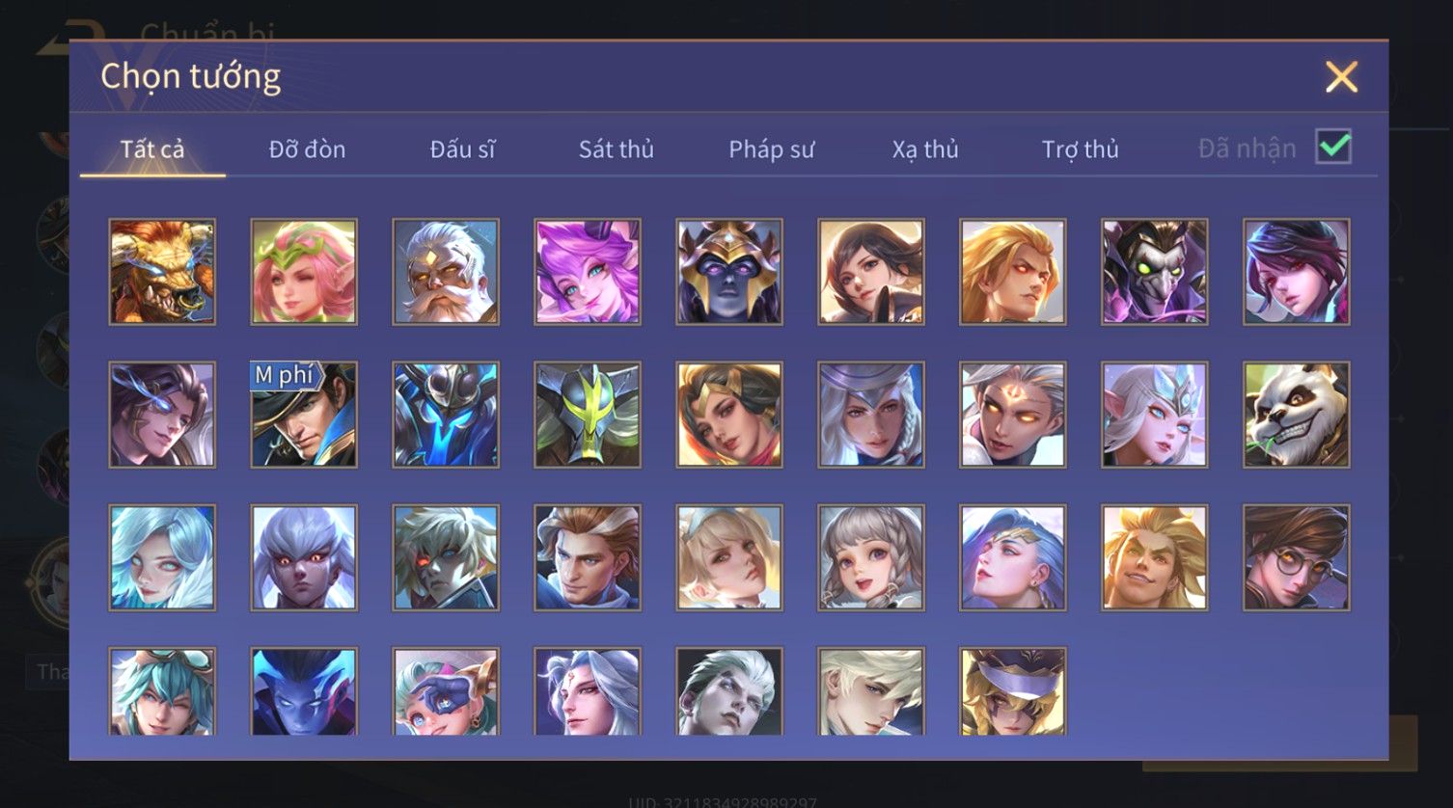Show the 'Pháp sư' hero category
The image size is (1453, 808).
point(771,149)
